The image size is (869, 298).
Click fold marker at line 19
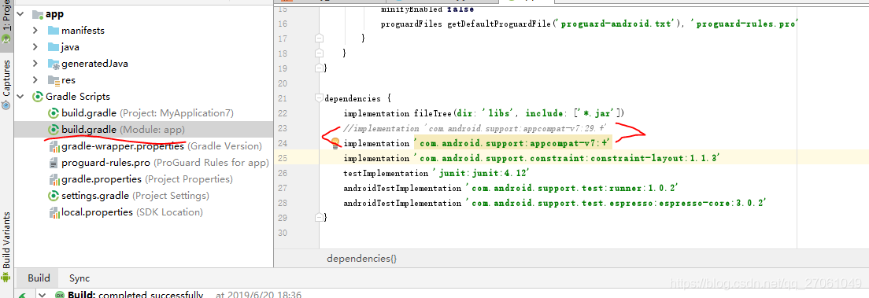319,68
